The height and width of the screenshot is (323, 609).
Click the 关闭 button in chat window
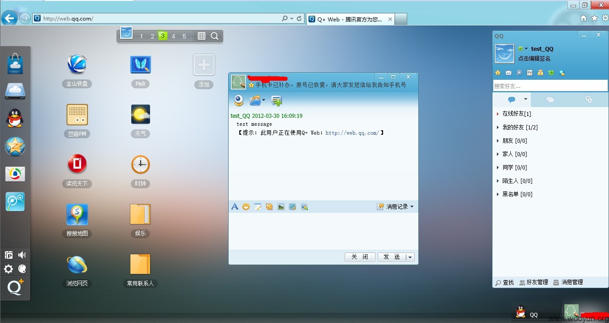[360, 257]
